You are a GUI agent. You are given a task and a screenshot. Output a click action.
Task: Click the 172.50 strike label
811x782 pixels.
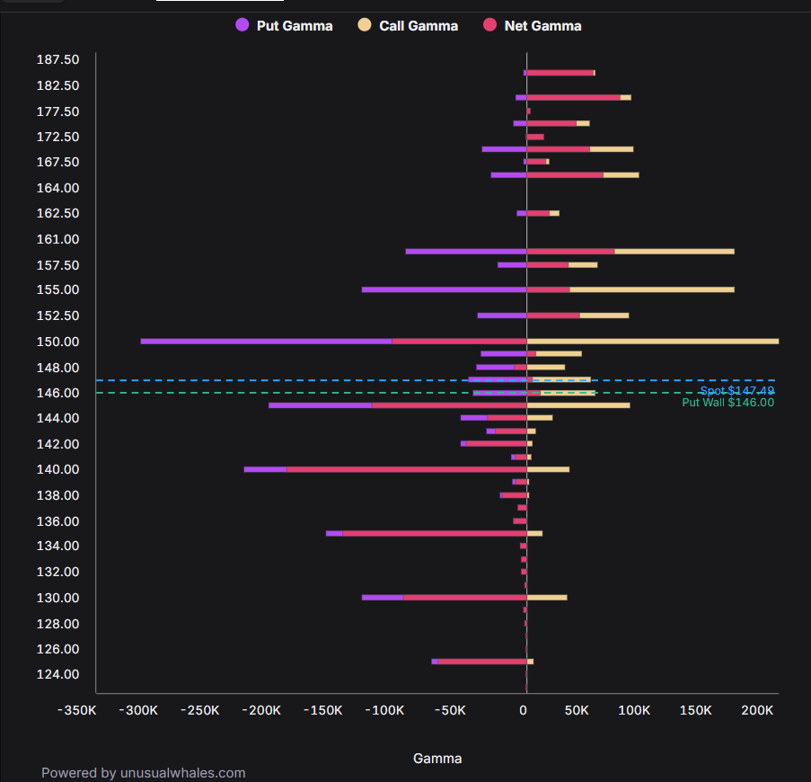tap(57, 137)
